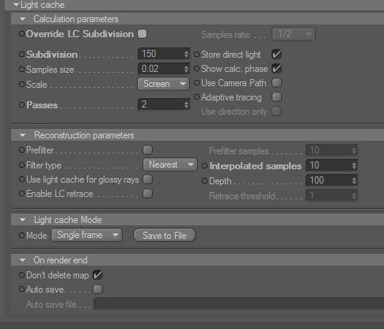Click animation dot beside Scale

pyautogui.click(x=21, y=85)
